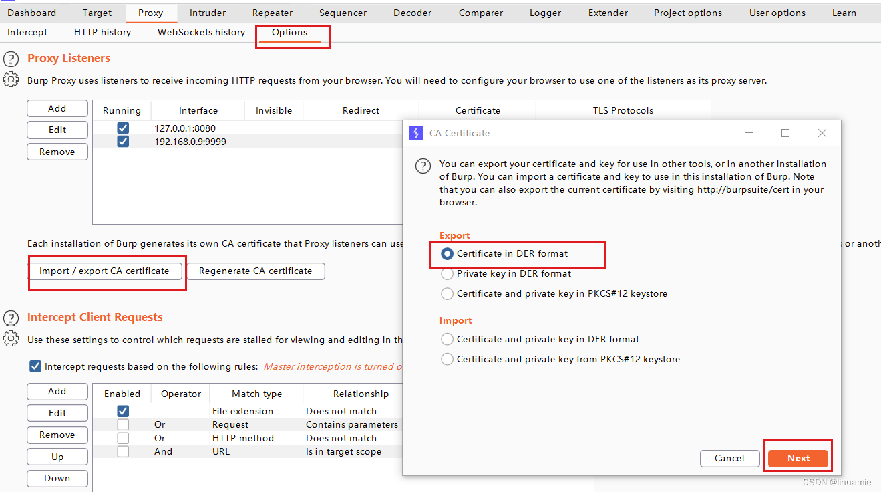Select Private key in DER format option

pyautogui.click(x=447, y=273)
